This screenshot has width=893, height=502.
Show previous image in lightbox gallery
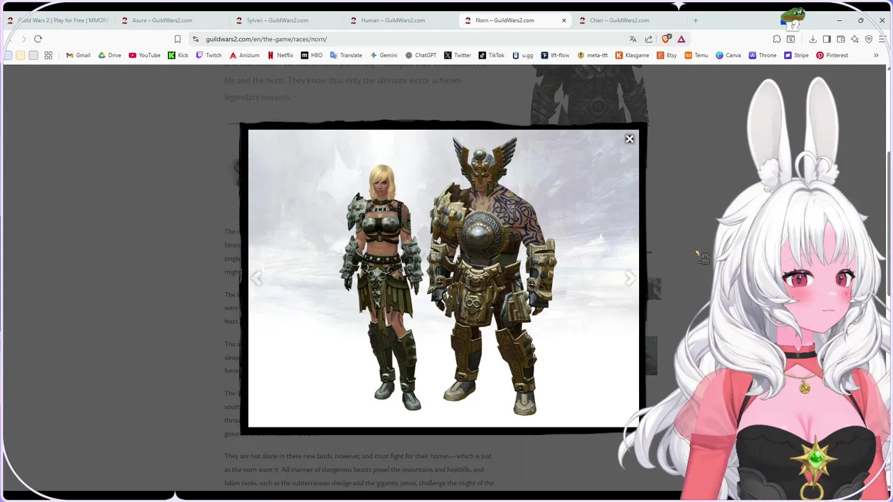click(257, 279)
